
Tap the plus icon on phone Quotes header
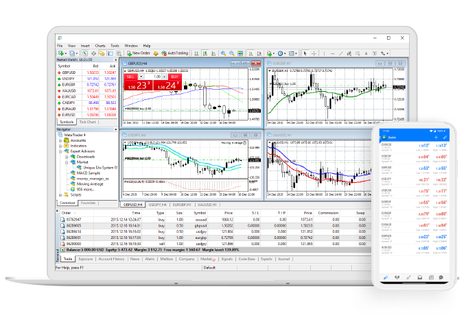[436, 138]
